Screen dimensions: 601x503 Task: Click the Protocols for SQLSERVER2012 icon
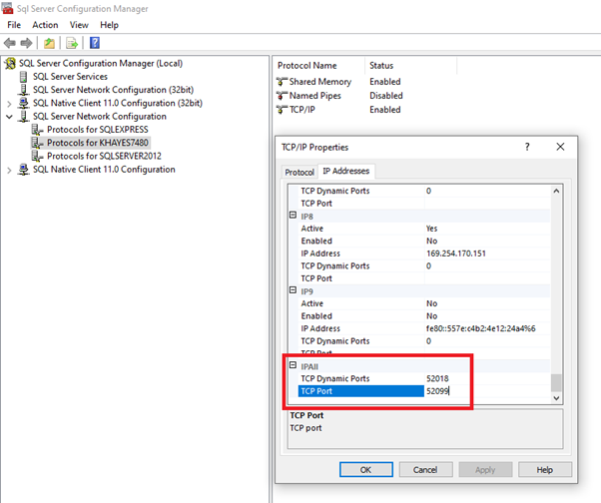click(x=37, y=156)
